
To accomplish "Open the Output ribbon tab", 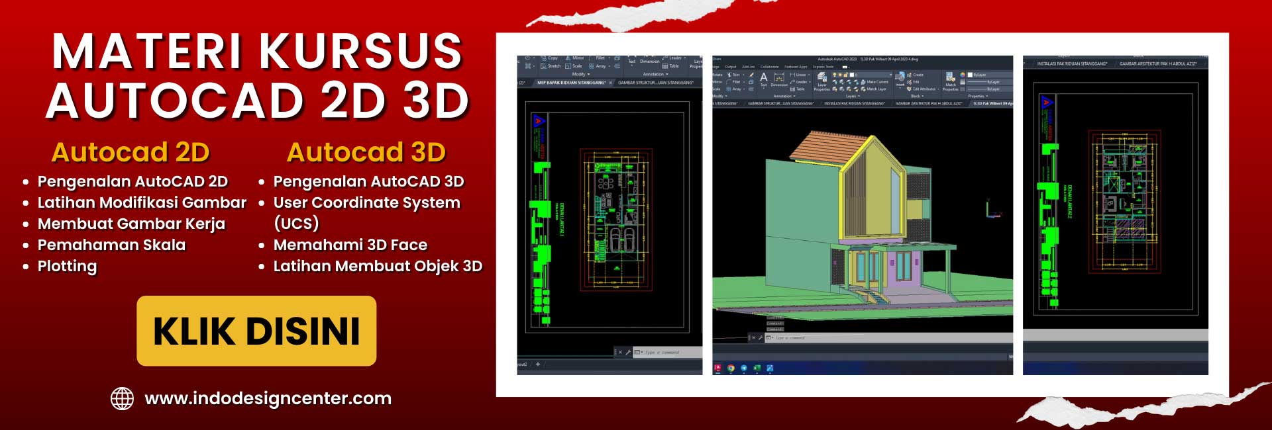I will 731,67.
